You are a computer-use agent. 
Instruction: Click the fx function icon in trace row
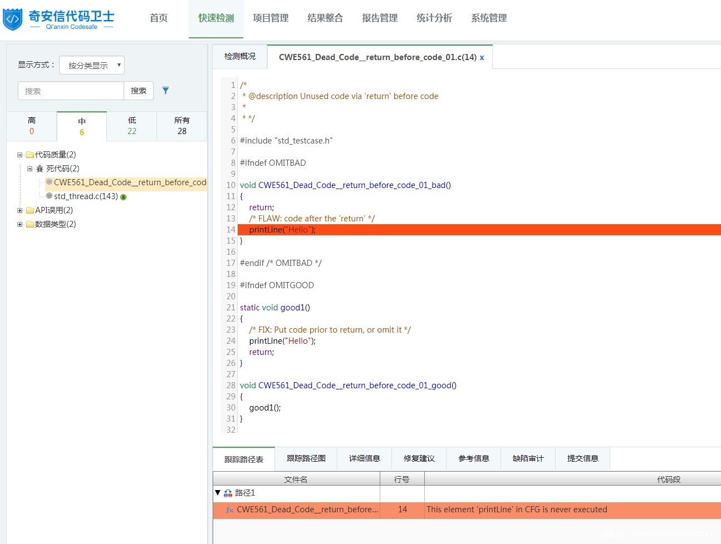[229, 510]
